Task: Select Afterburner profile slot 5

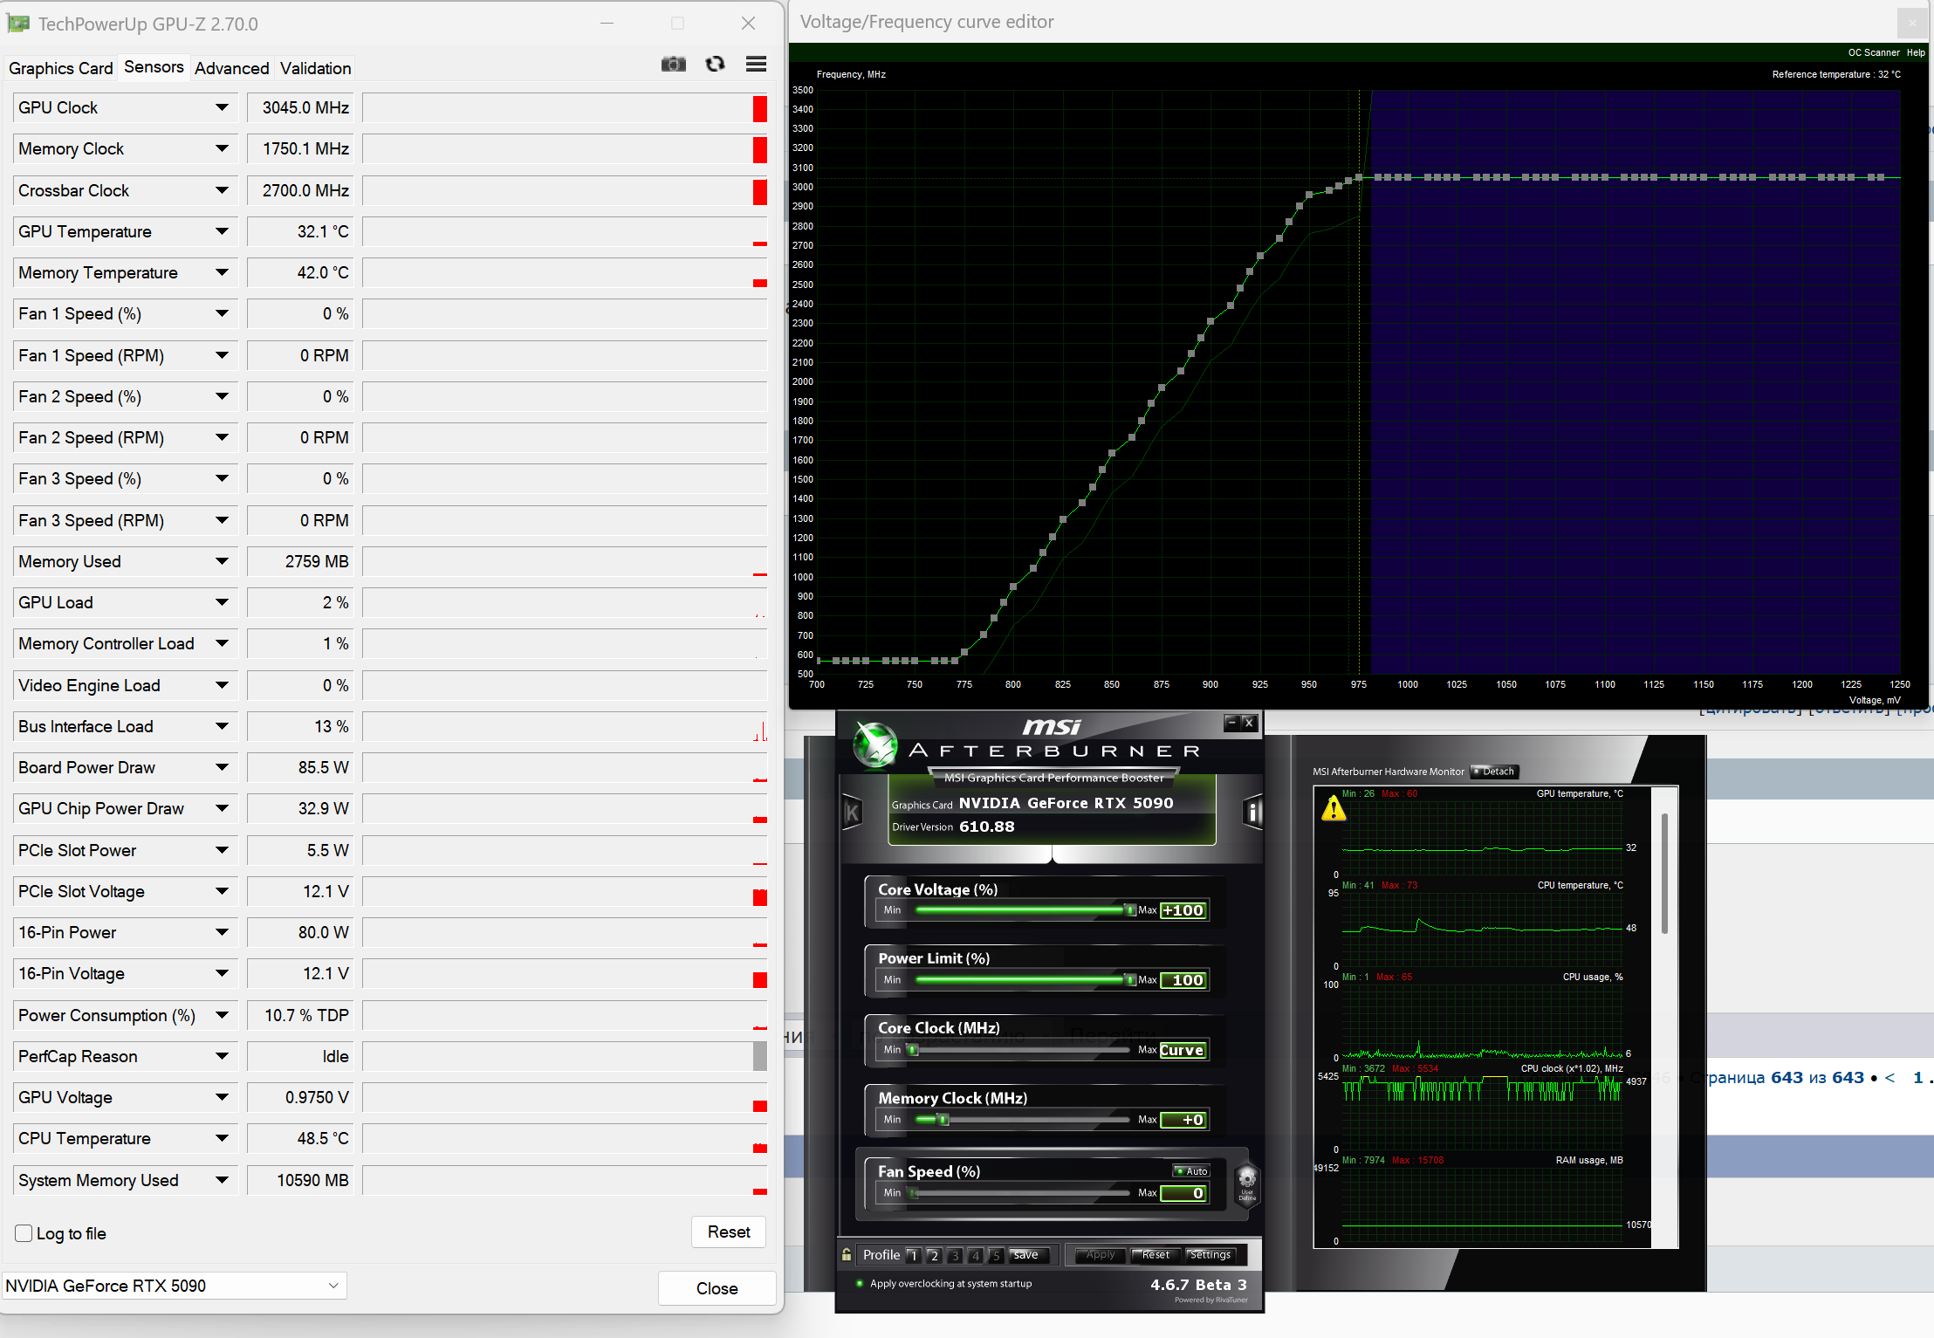Action: tap(996, 1255)
